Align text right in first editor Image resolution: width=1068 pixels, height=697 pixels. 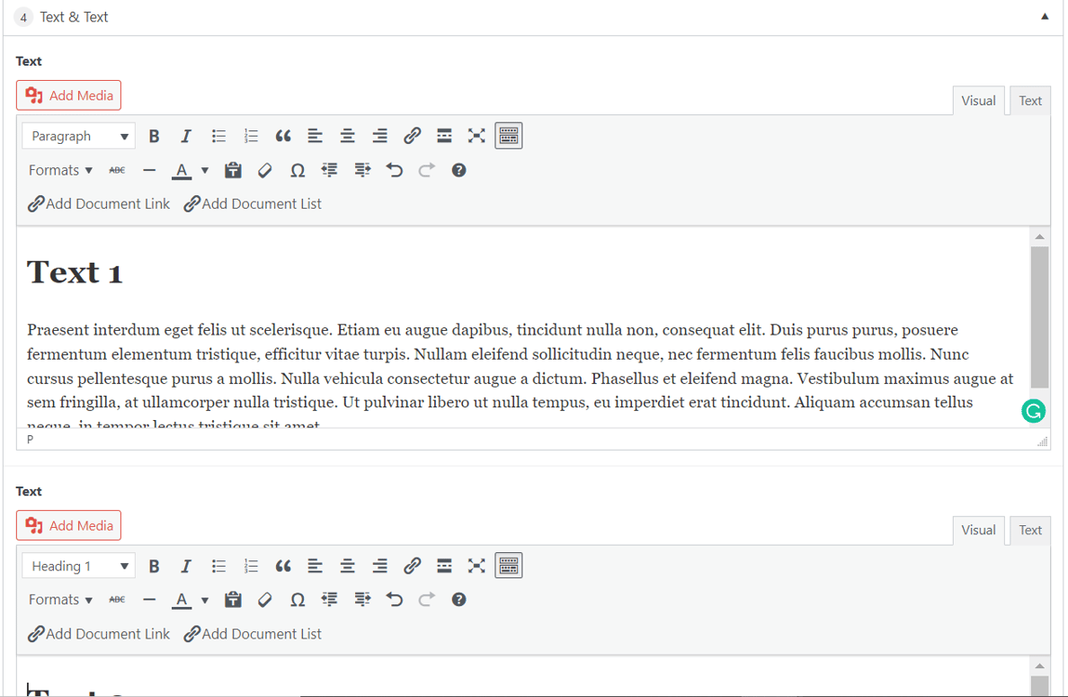(379, 137)
